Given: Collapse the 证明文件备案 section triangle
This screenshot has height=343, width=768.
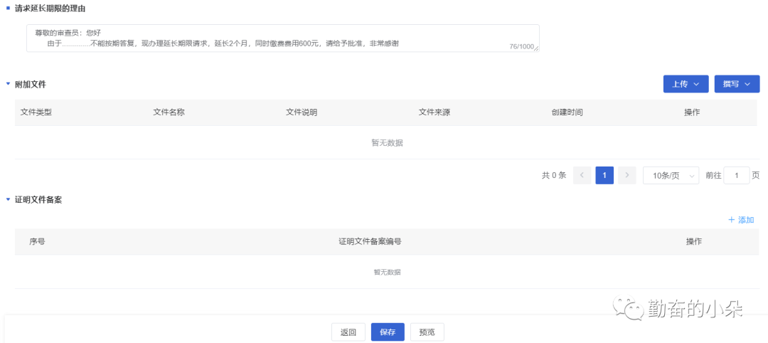Looking at the screenshot, I should (8, 199).
